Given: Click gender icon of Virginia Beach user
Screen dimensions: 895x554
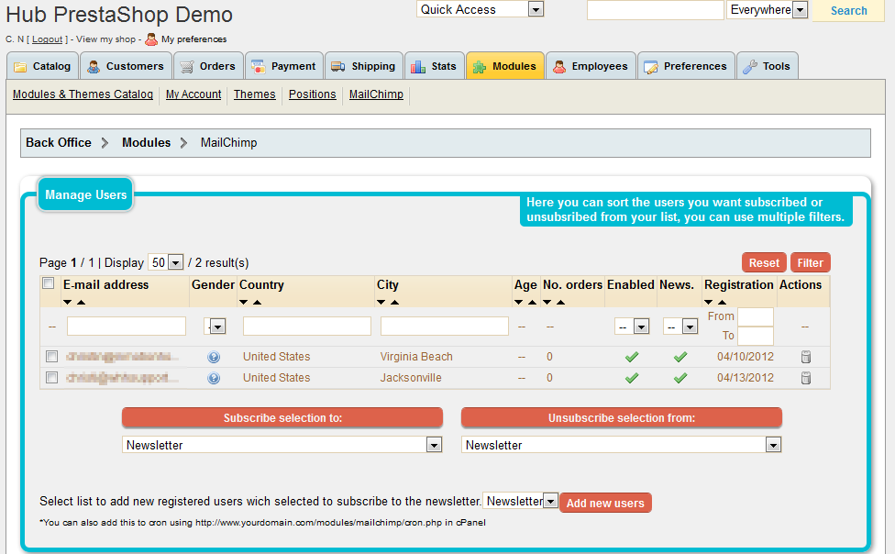Looking at the screenshot, I should pos(214,357).
